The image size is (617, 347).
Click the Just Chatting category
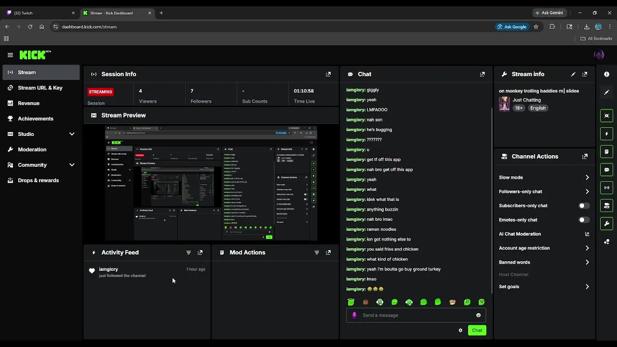pyautogui.click(x=526, y=100)
